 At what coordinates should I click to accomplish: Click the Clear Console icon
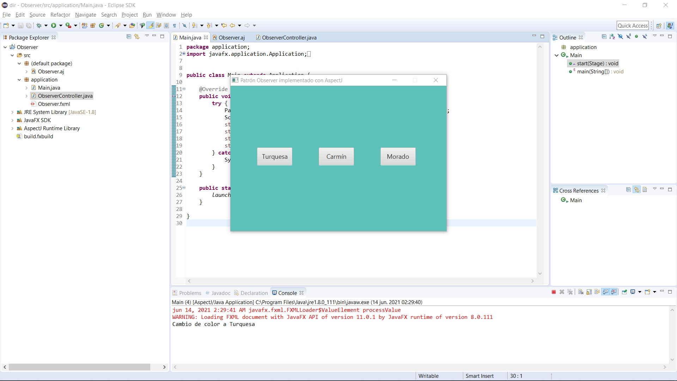click(x=581, y=292)
